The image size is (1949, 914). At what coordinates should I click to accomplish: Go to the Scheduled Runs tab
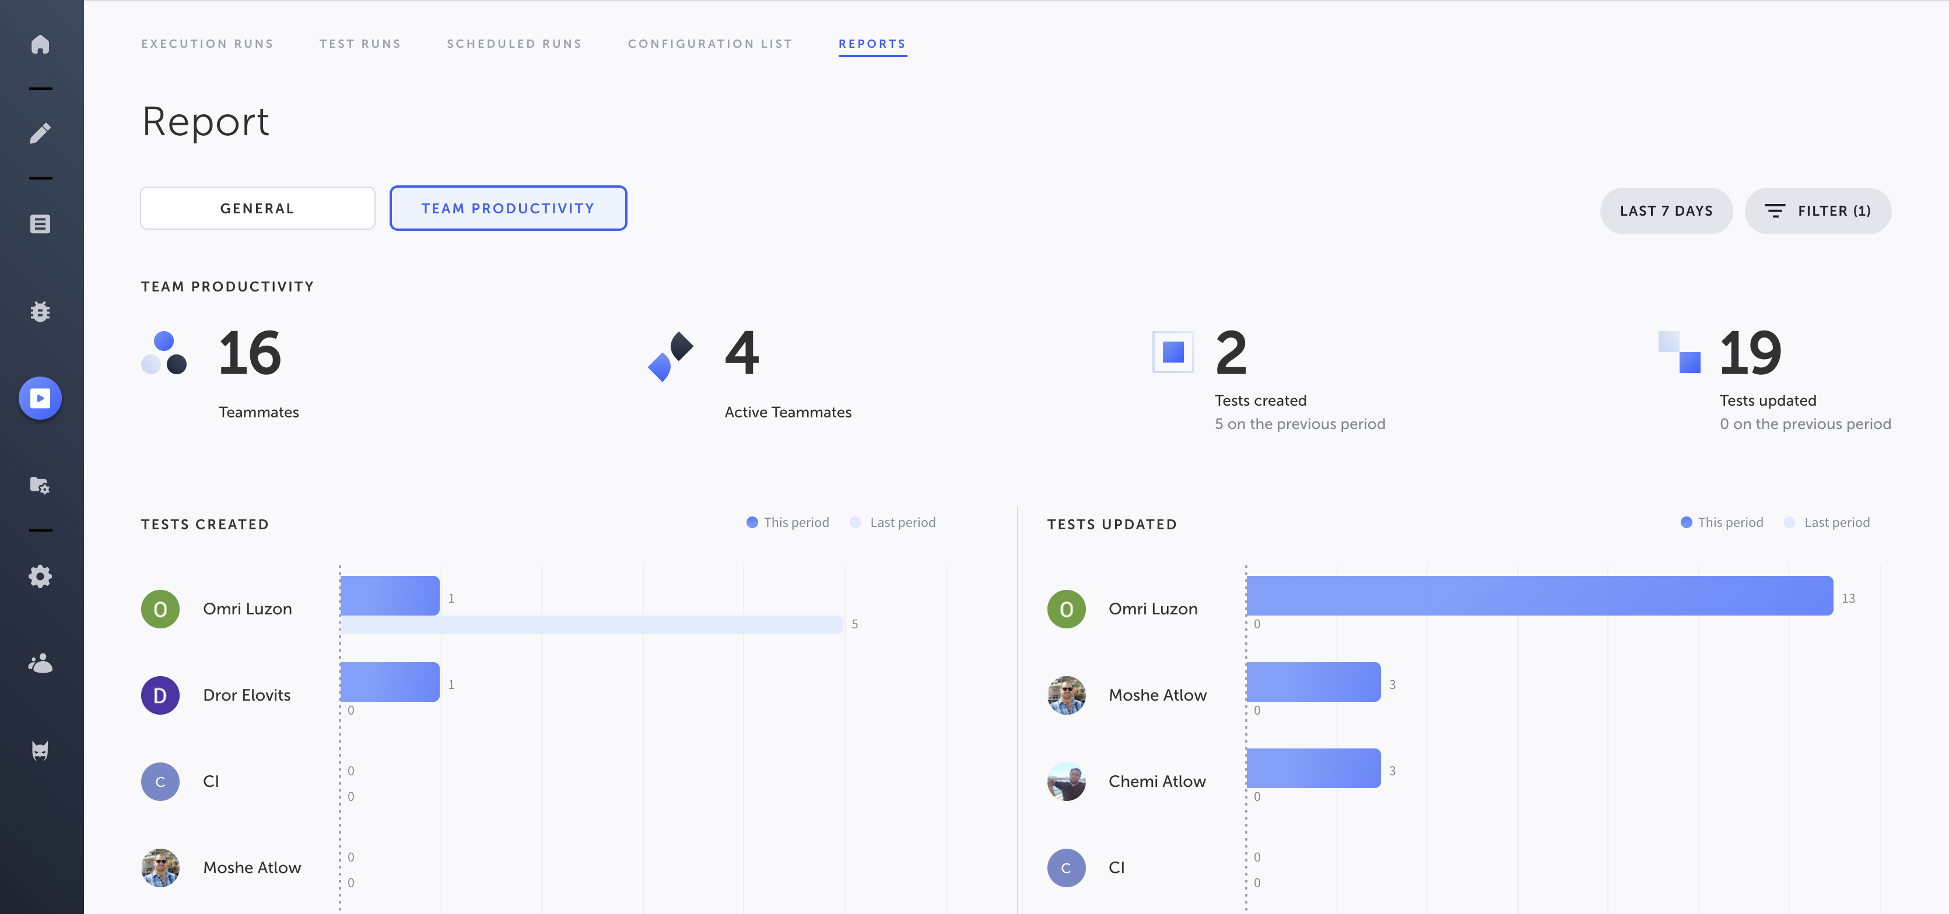[514, 44]
